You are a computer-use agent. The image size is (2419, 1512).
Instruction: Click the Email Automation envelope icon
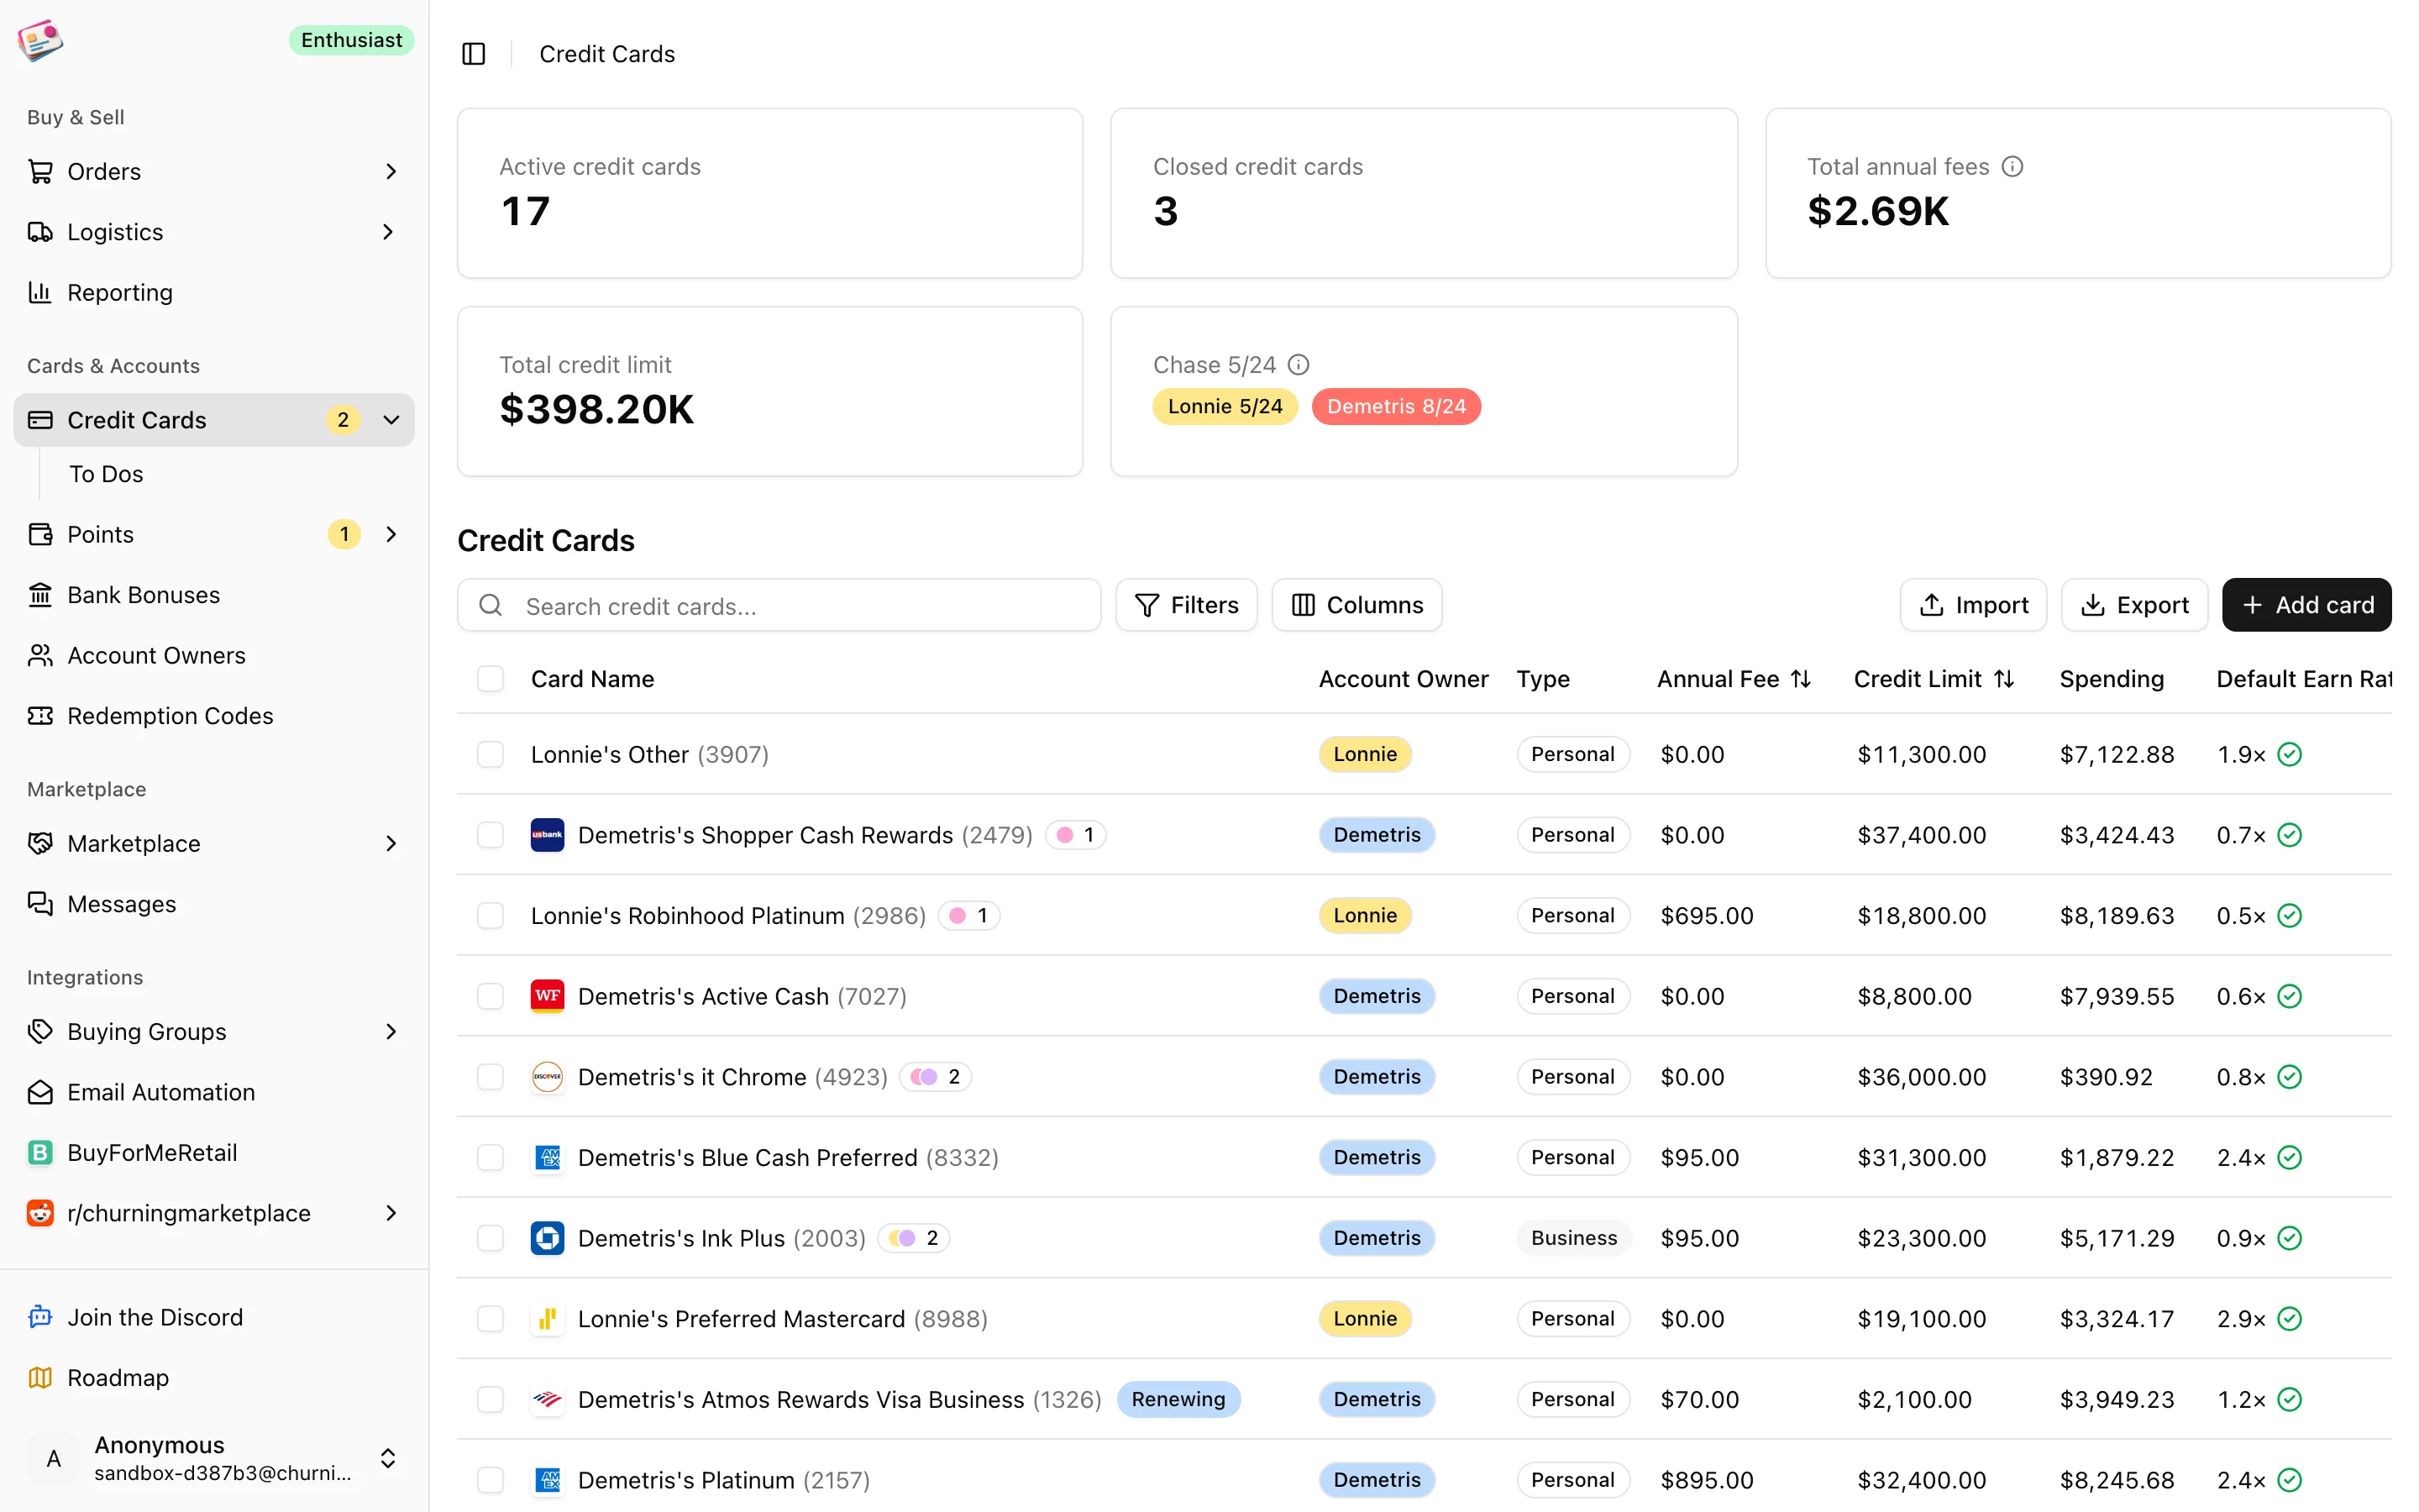coord(40,1092)
